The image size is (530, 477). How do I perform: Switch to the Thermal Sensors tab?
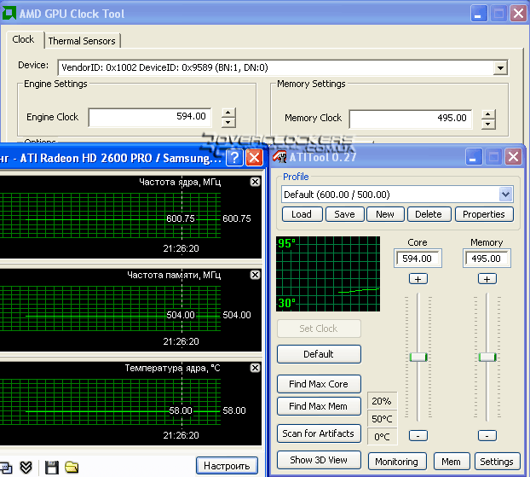click(x=82, y=41)
